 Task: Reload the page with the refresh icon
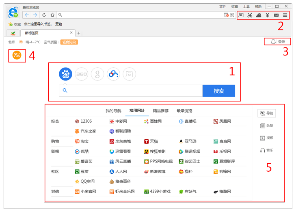click(x=44, y=15)
